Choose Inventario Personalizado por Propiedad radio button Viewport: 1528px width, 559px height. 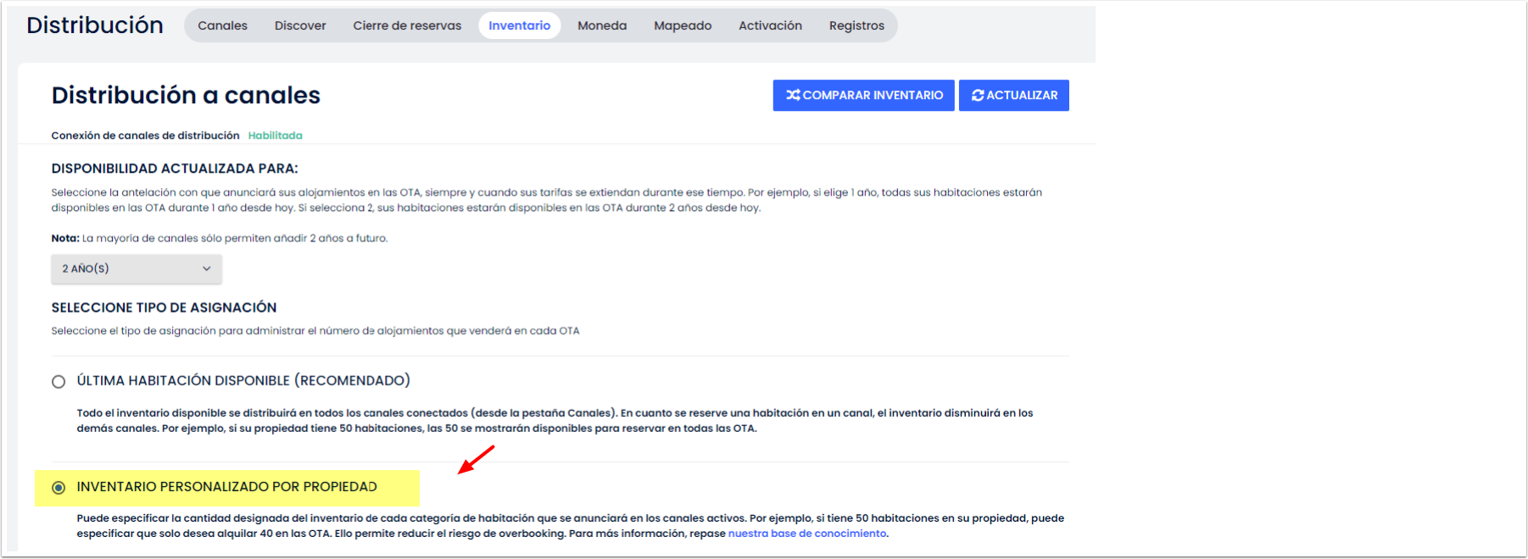(x=59, y=488)
